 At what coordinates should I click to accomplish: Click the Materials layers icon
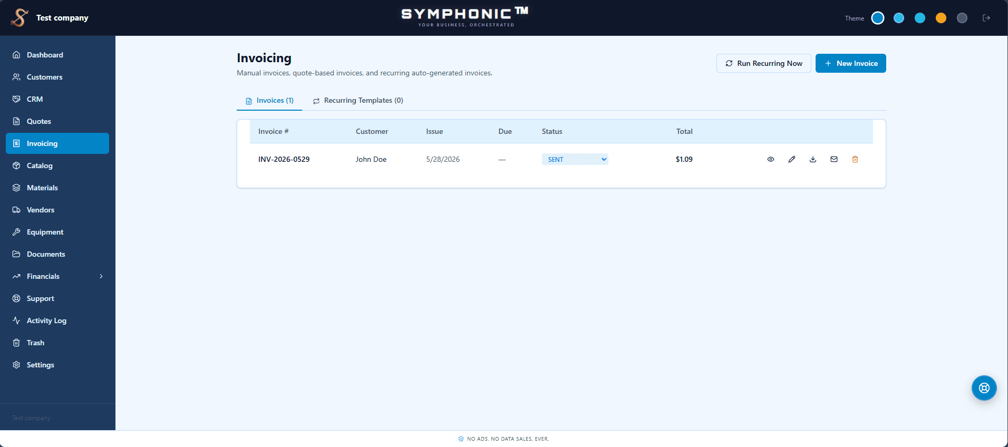click(x=16, y=188)
